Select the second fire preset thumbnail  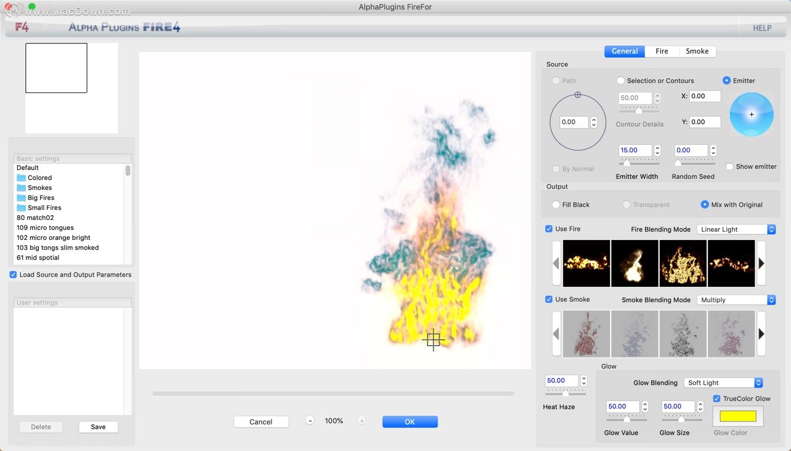coord(634,263)
